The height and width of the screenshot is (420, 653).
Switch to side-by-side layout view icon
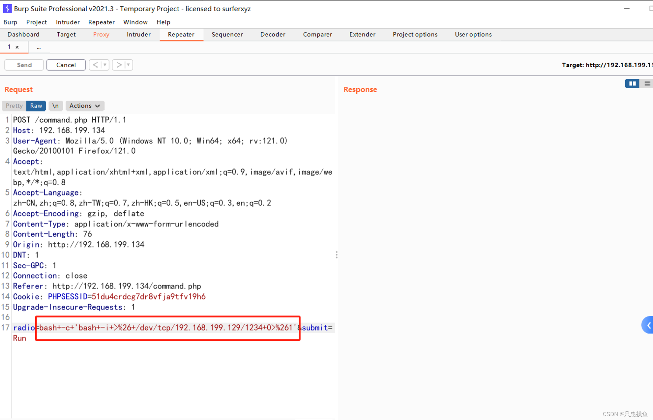click(x=632, y=84)
